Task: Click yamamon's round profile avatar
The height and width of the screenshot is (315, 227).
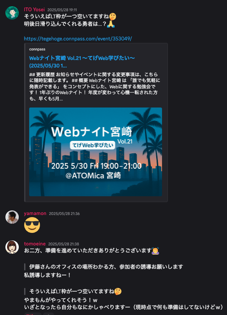Action: [12, 217]
